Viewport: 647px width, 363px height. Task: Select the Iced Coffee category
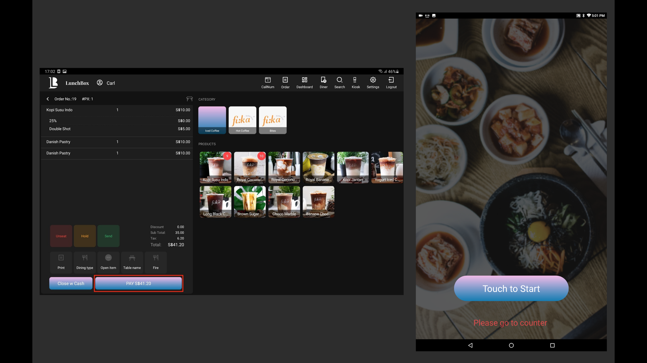click(x=212, y=120)
